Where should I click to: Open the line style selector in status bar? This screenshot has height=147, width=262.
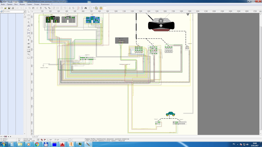coord(65,140)
